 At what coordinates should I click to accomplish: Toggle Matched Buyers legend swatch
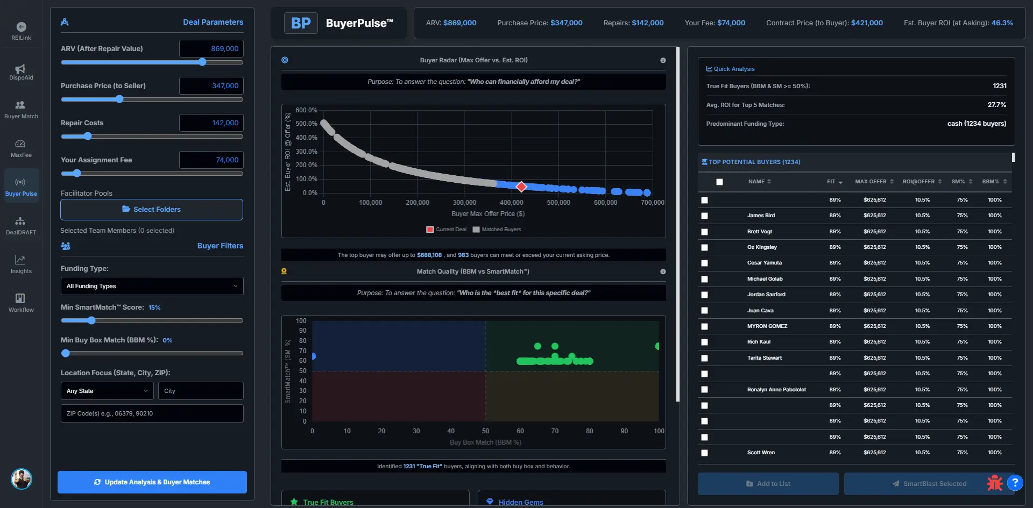click(476, 230)
